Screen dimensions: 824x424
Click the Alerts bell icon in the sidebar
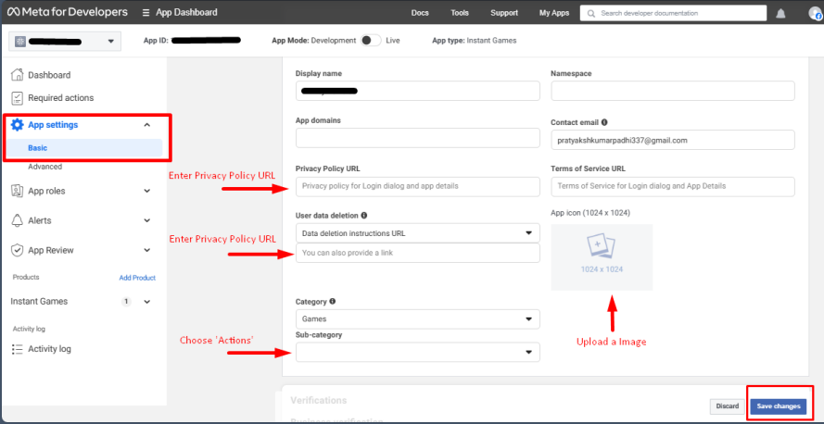(x=18, y=220)
